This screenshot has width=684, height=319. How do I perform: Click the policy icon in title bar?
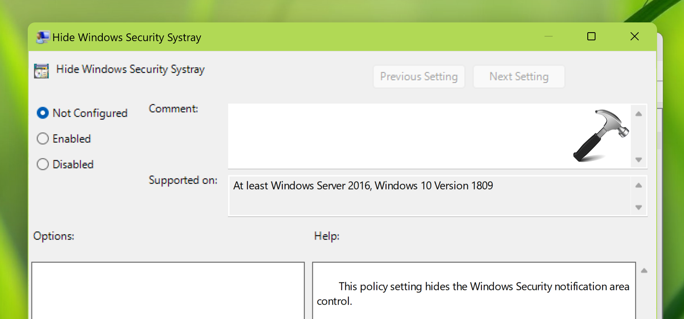[x=42, y=37]
